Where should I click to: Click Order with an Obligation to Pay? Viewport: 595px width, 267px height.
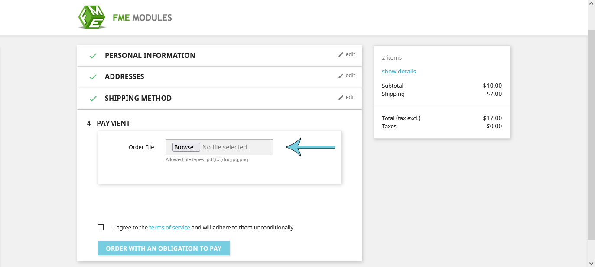pyautogui.click(x=163, y=248)
